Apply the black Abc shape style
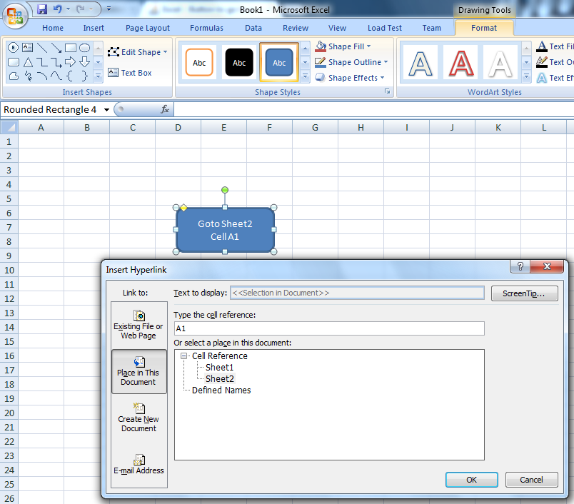Viewport: 574px width, 504px height. click(239, 63)
